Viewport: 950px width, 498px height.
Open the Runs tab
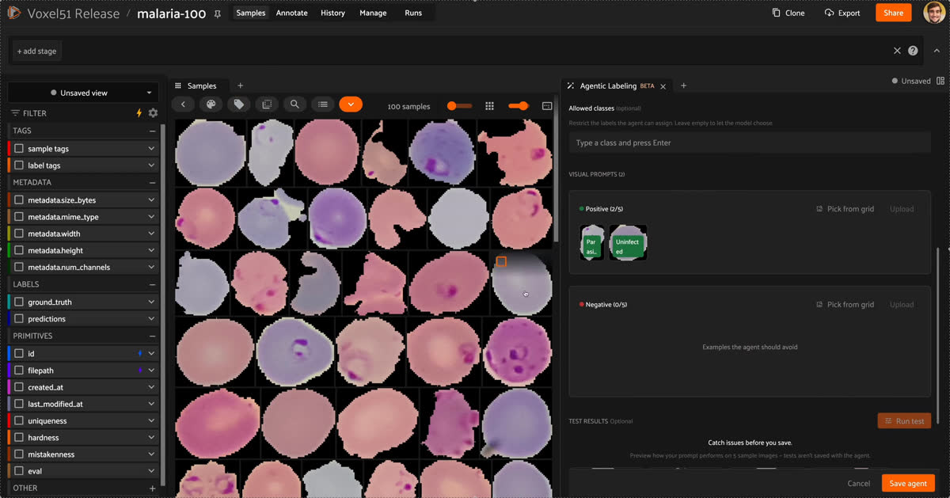[x=413, y=13]
